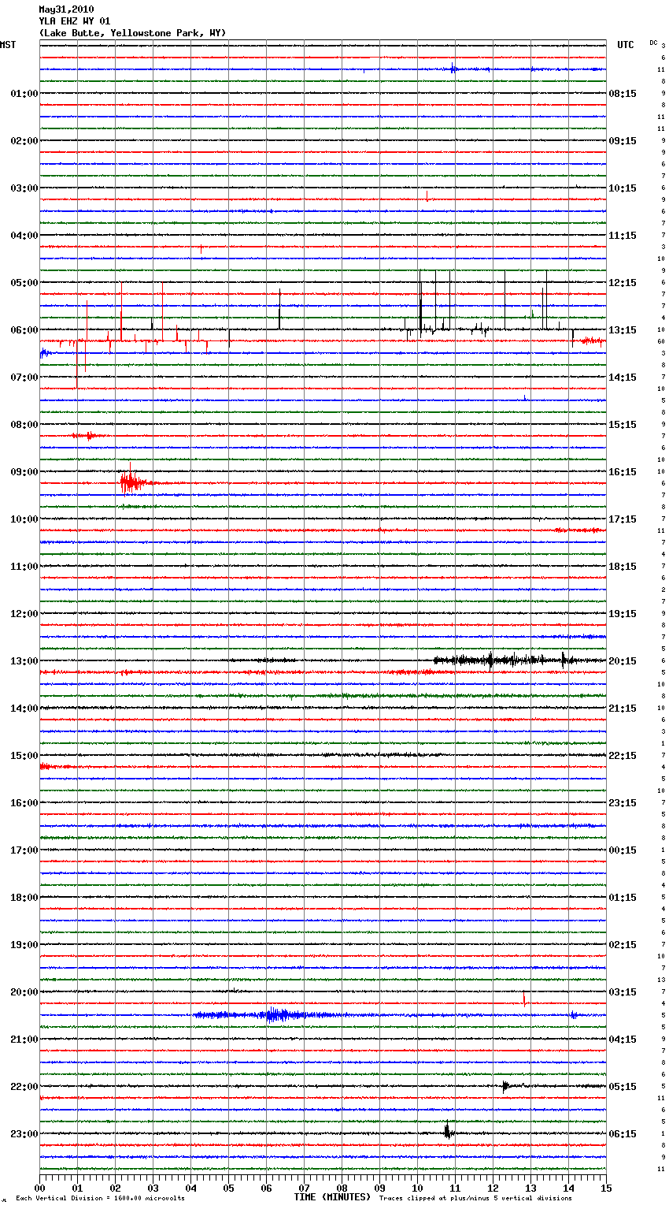Click minute tick 05 on bottom axis
The height and width of the screenshot is (1209, 669).
[228, 1187]
